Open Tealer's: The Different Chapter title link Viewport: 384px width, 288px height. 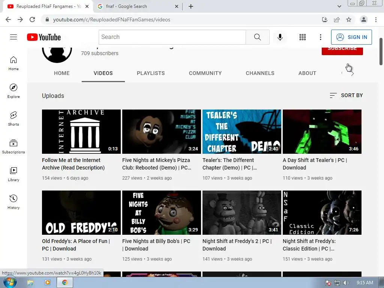(x=230, y=164)
